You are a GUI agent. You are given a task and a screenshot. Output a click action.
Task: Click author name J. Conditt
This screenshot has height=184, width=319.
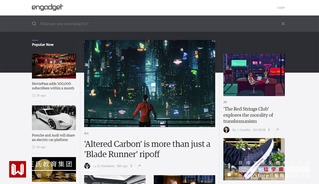click(244, 130)
